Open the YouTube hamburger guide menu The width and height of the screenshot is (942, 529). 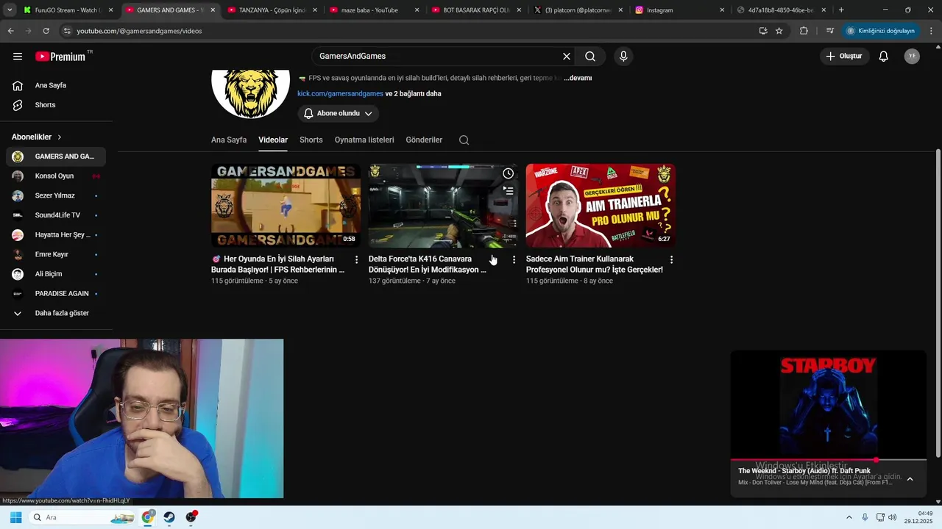click(x=18, y=57)
